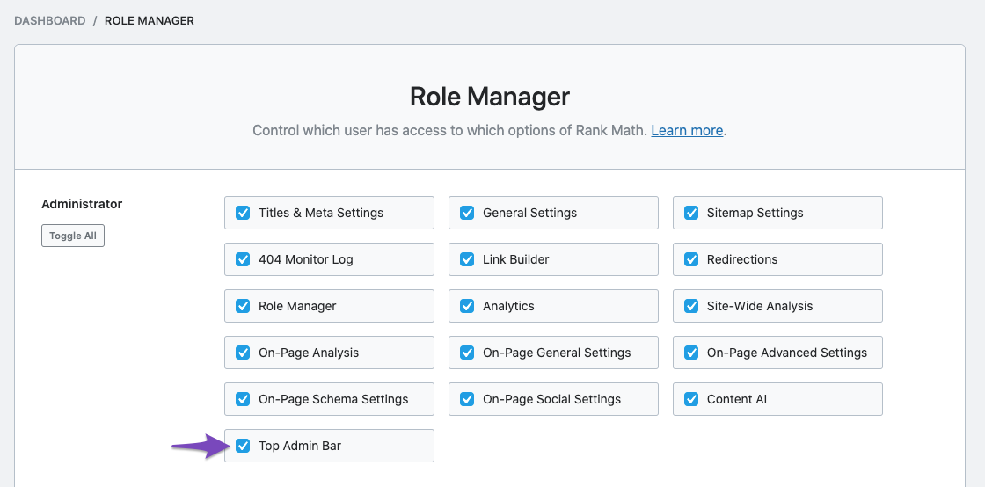The height and width of the screenshot is (487, 985).
Task: Toggle the Sitemap Settings checkbox
Action: tap(691, 213)
